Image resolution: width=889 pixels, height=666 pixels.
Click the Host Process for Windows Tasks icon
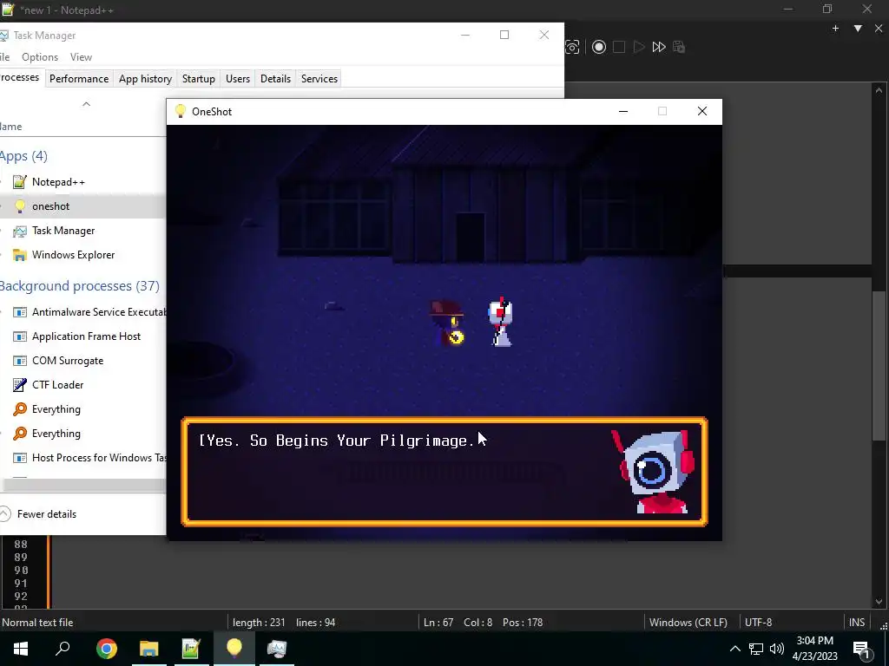coord(20,458)
